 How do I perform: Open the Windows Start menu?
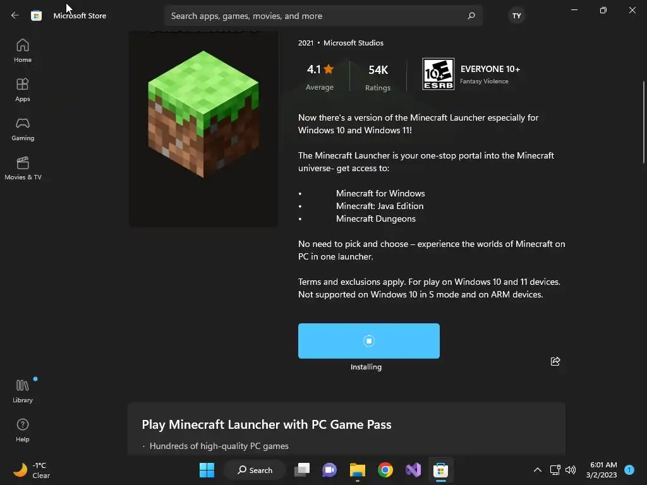[207, 470]
